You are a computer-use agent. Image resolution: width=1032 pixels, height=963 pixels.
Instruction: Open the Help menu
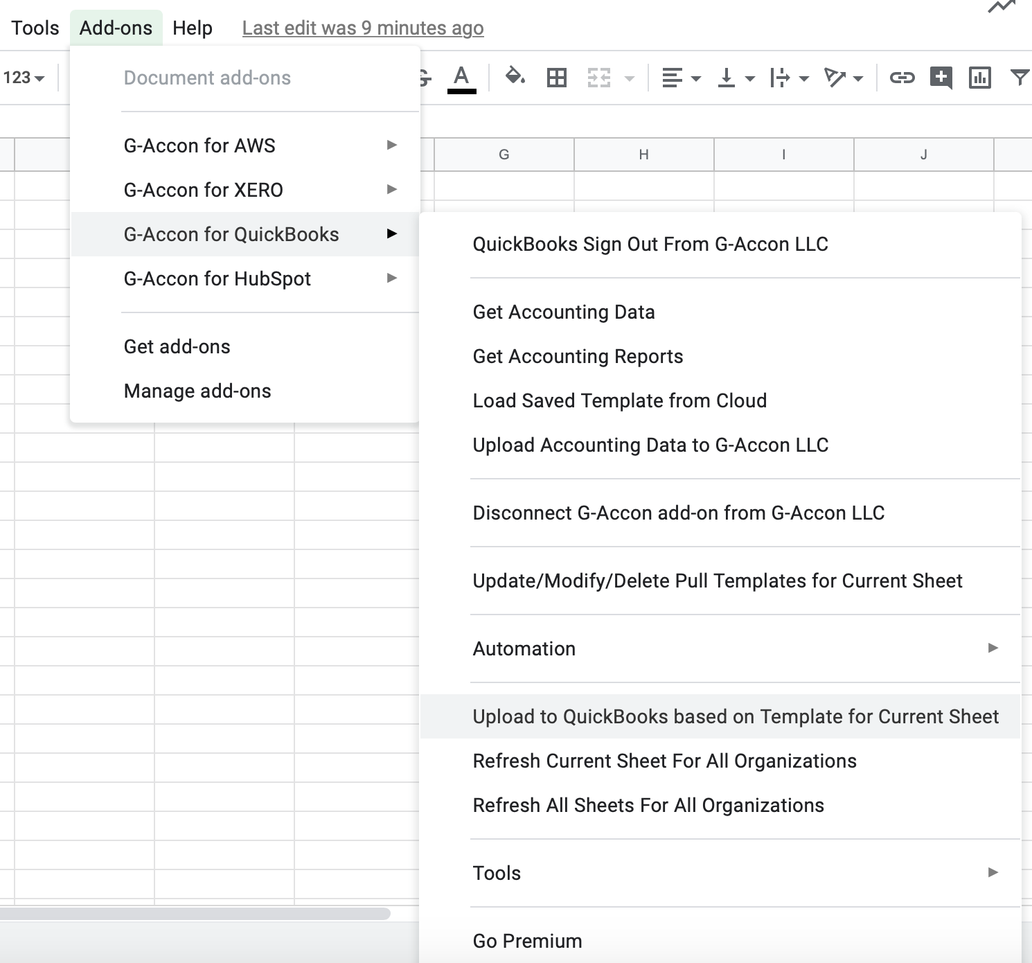193,28
